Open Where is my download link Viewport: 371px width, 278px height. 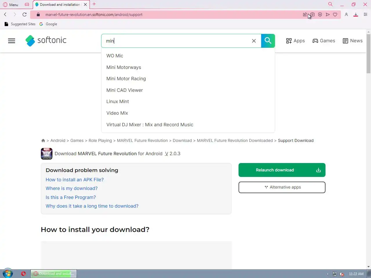click(x=72, y=188)
